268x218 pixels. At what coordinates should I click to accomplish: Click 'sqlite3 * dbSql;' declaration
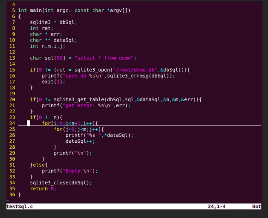click(x=54, y=22)
